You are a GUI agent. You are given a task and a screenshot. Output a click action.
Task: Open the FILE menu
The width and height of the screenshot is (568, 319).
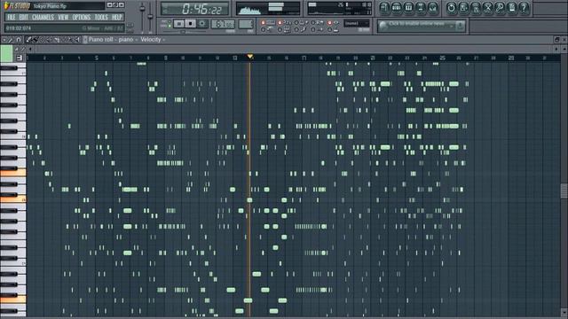[x=12, y=18]
